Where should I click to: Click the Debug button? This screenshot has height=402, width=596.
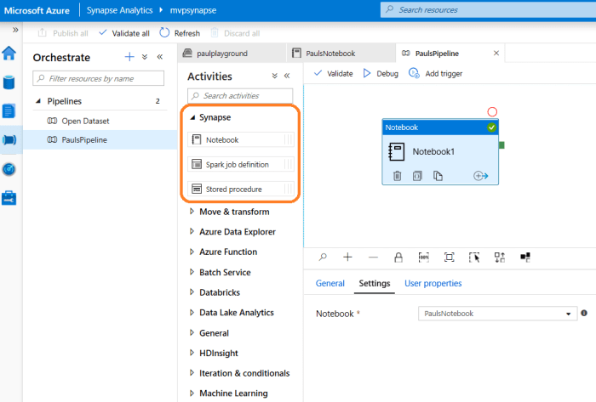[x=381, y=74]
